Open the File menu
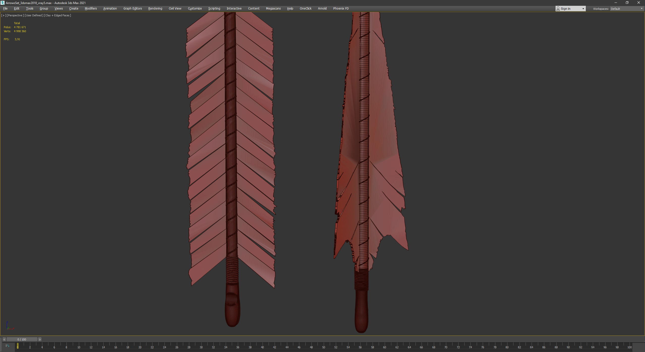 pyautogui.click(x=5, y=9)
